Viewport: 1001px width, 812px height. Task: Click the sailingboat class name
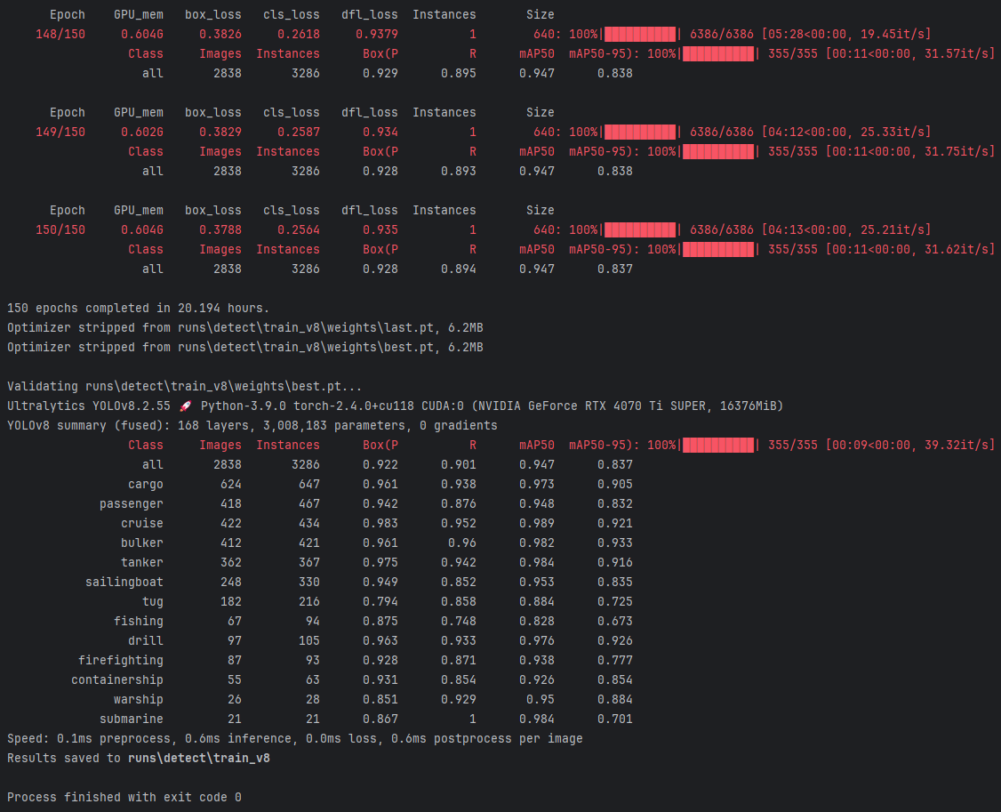tap(124, 582)
